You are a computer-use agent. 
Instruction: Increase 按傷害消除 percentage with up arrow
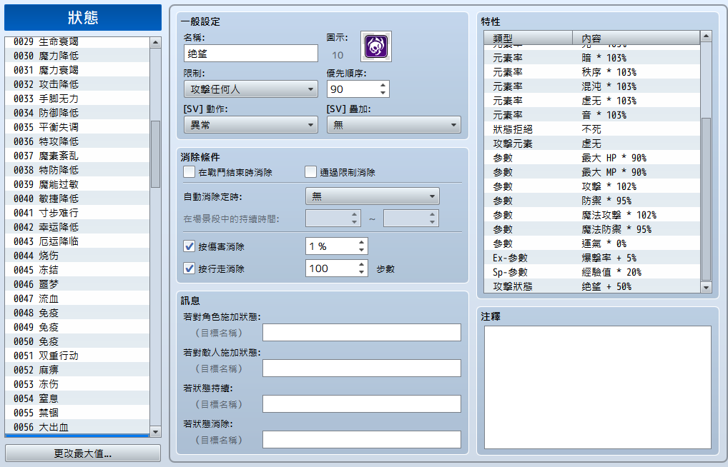(x=361, y=243)
